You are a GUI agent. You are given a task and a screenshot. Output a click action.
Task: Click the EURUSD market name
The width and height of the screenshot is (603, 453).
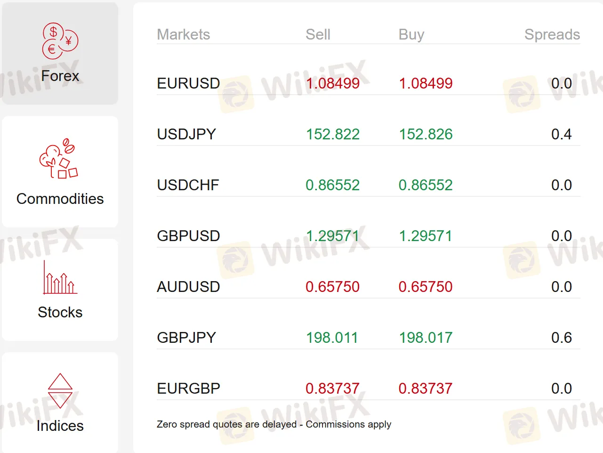(x=188, y=83)
